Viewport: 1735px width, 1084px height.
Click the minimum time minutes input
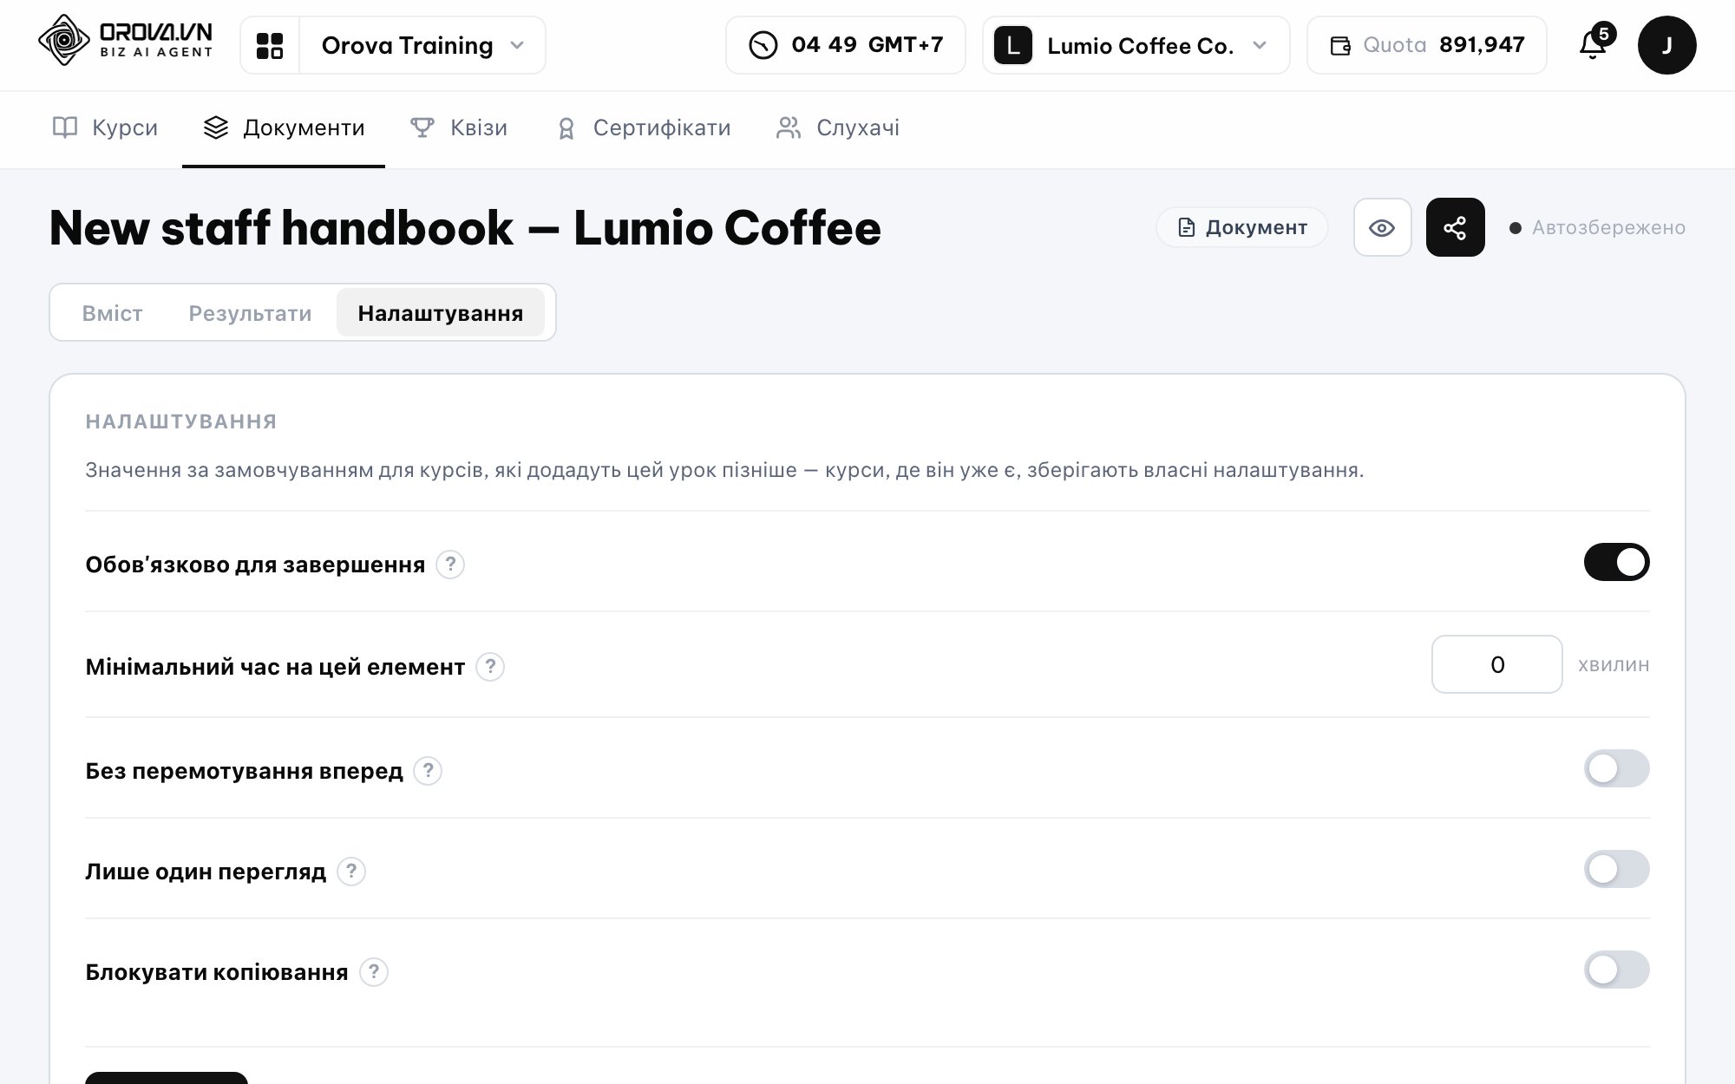[x=1496, y=664]
